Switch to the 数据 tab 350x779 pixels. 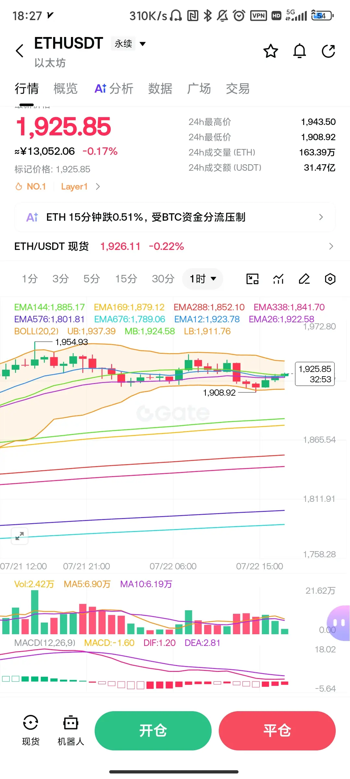pos(160,89)
